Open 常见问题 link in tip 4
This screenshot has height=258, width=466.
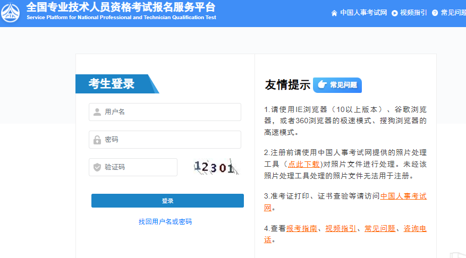[380, 228]
